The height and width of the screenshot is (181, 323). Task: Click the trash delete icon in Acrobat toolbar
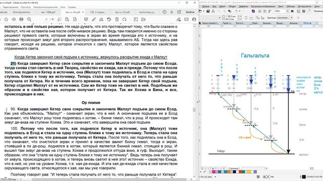point(117,19)
